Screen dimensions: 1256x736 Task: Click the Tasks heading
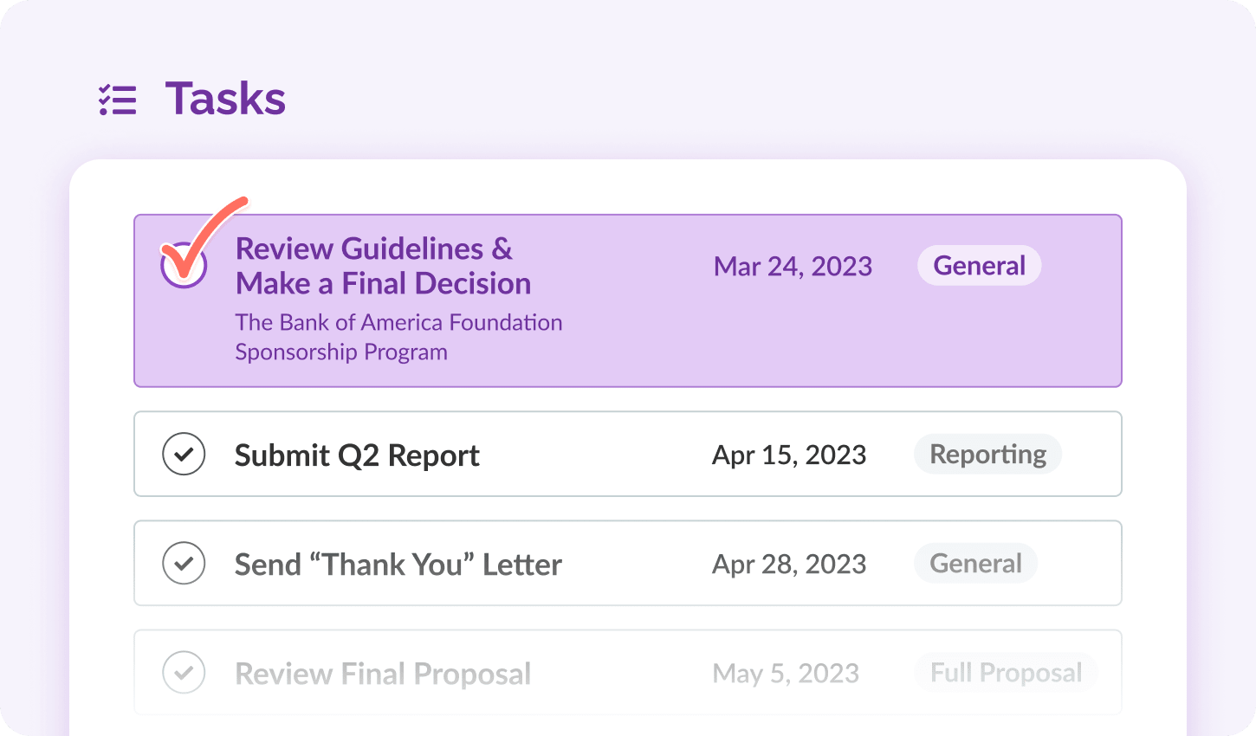click(x=225, y=98)
